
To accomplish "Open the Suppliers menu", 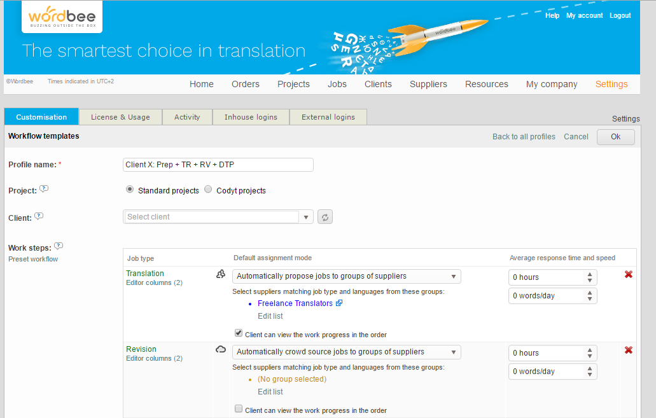I will 428,84.
